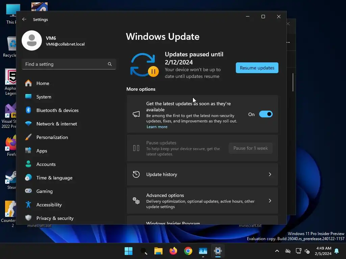Click the megaphone icon beside latest updates
Viewport: 346px width, 259px height.
(x=136, y=114)
